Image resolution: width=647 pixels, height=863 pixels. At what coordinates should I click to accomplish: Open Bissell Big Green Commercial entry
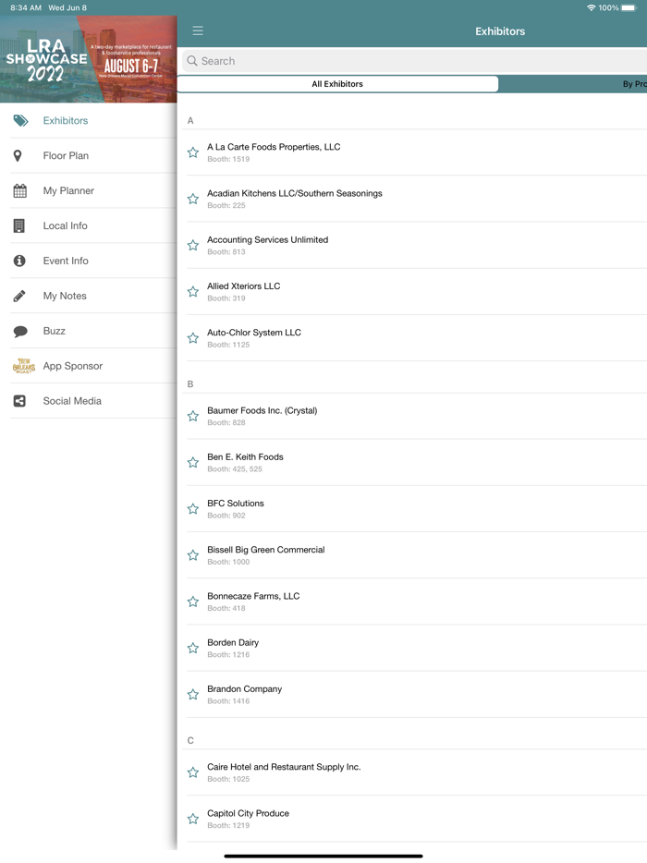(265, 554)
